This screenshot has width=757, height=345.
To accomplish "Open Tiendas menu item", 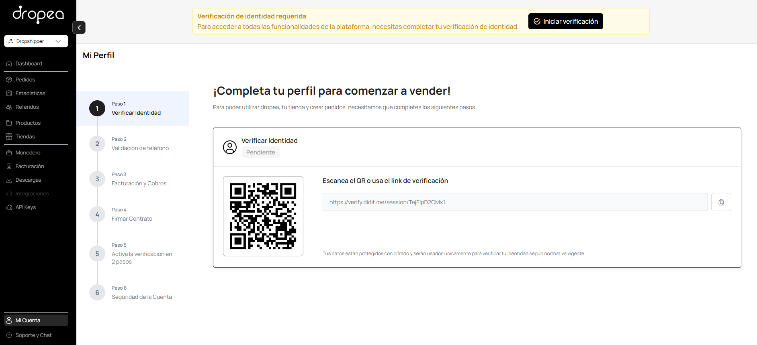I will [x=36, y=137].
